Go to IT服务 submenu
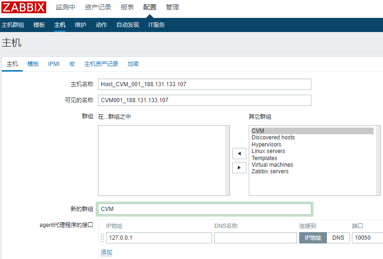This screenshot has width=383, height=259. tap(156, 25)
